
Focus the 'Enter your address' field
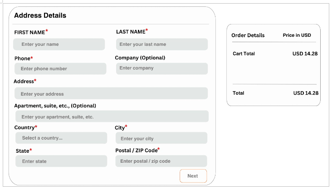[x=111, y=94]
